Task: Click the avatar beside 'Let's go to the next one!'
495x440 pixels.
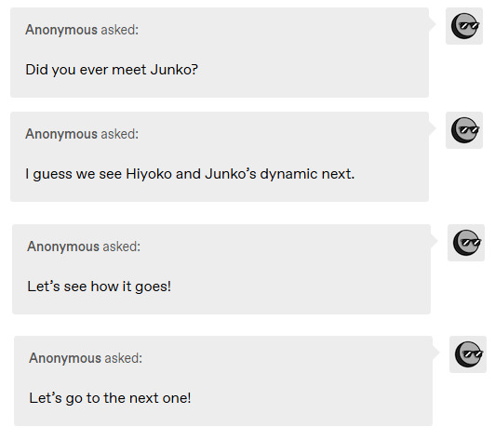Action: point(468,354)
